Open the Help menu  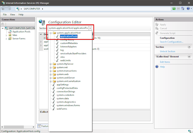click(21, 14)
